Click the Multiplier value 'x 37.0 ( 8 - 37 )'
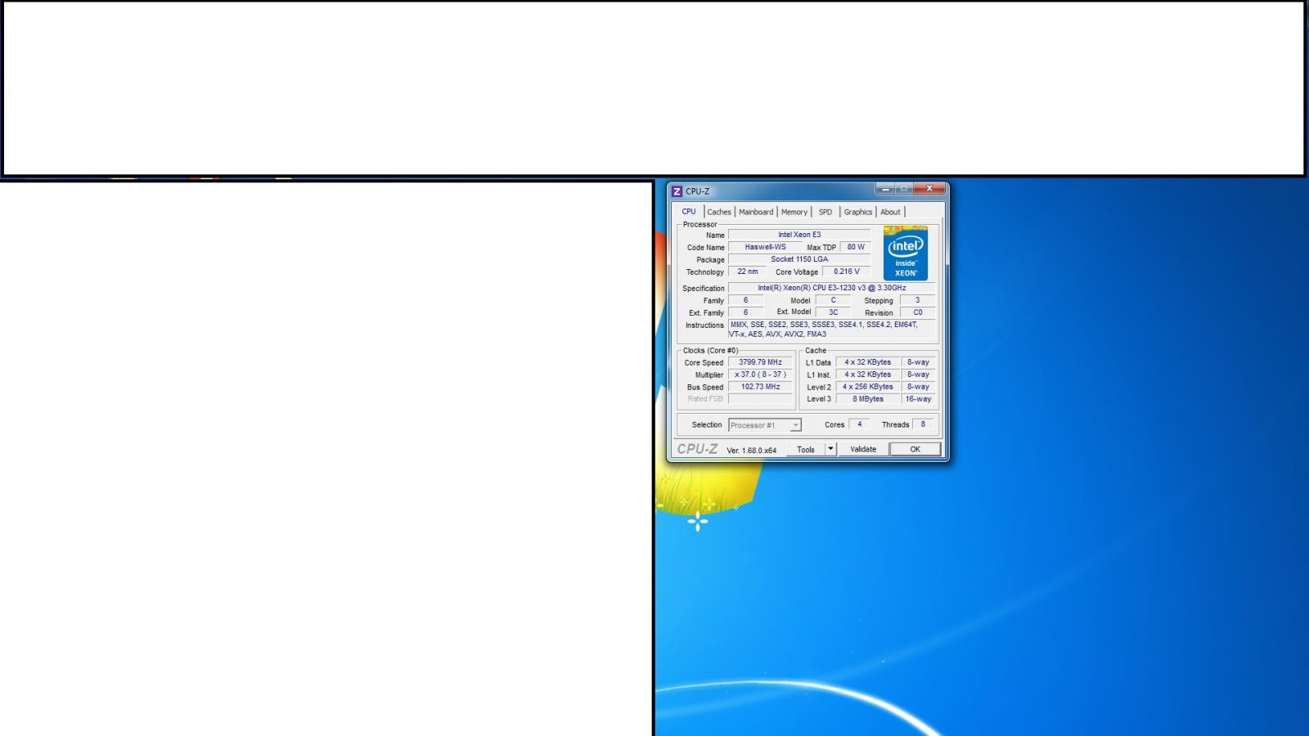 [760, 375]
